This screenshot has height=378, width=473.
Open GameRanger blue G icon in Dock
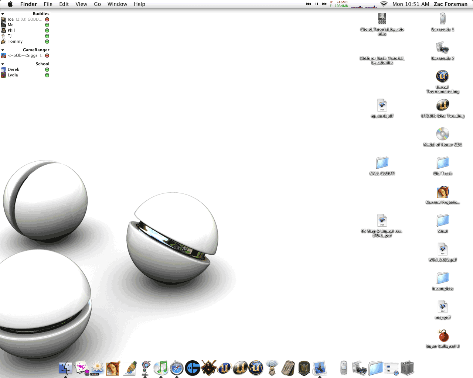pyautogui.click(x=193, y=368)
